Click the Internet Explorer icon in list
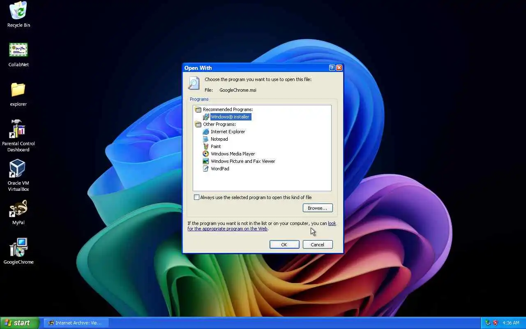 [206, 132]
